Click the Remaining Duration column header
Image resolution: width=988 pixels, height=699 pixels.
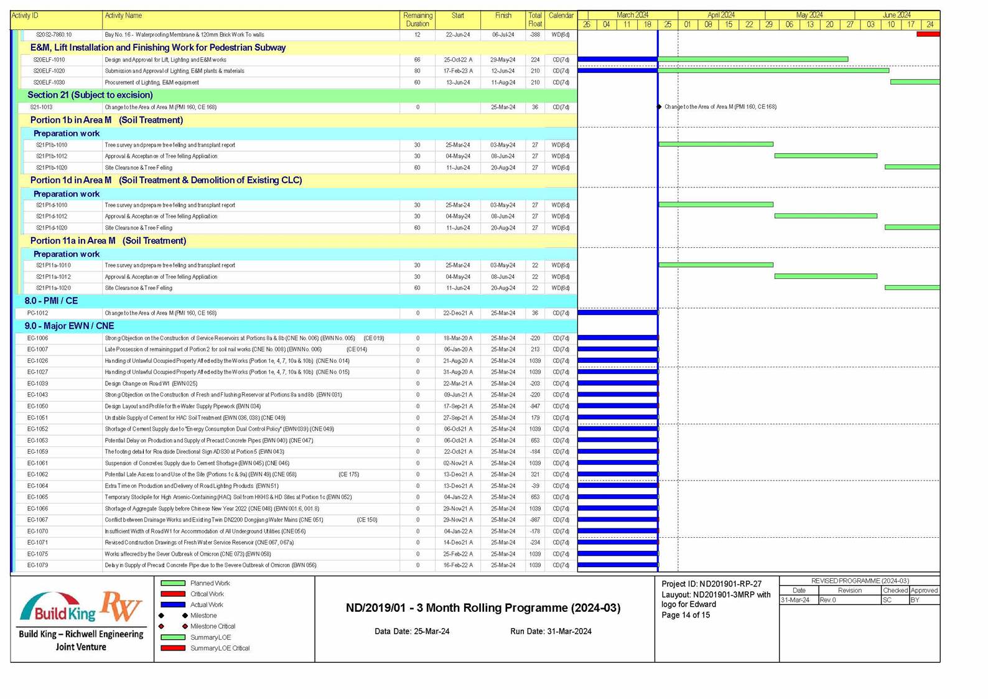tap(417, 19)
